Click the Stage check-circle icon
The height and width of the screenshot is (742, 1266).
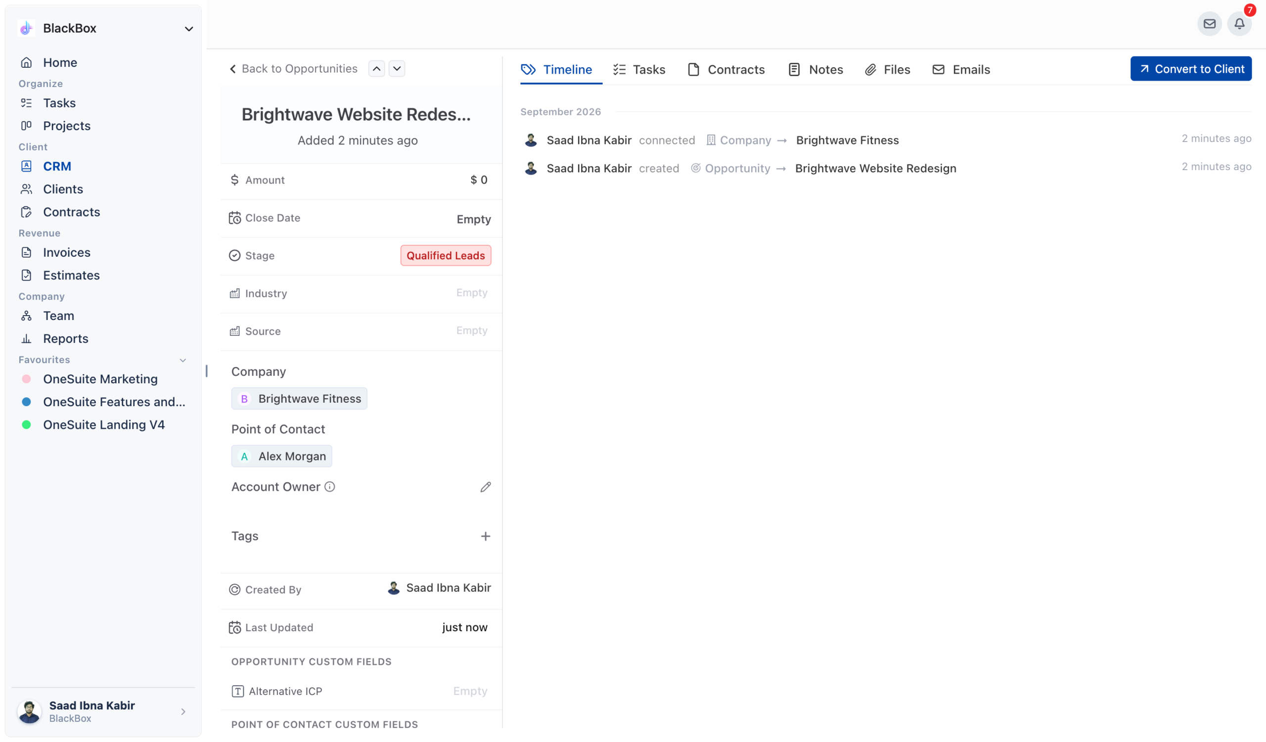tap(234, 256)
